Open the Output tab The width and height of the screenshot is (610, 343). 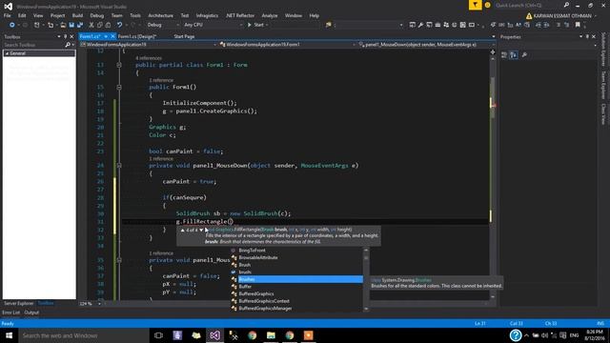click(31, 313)
